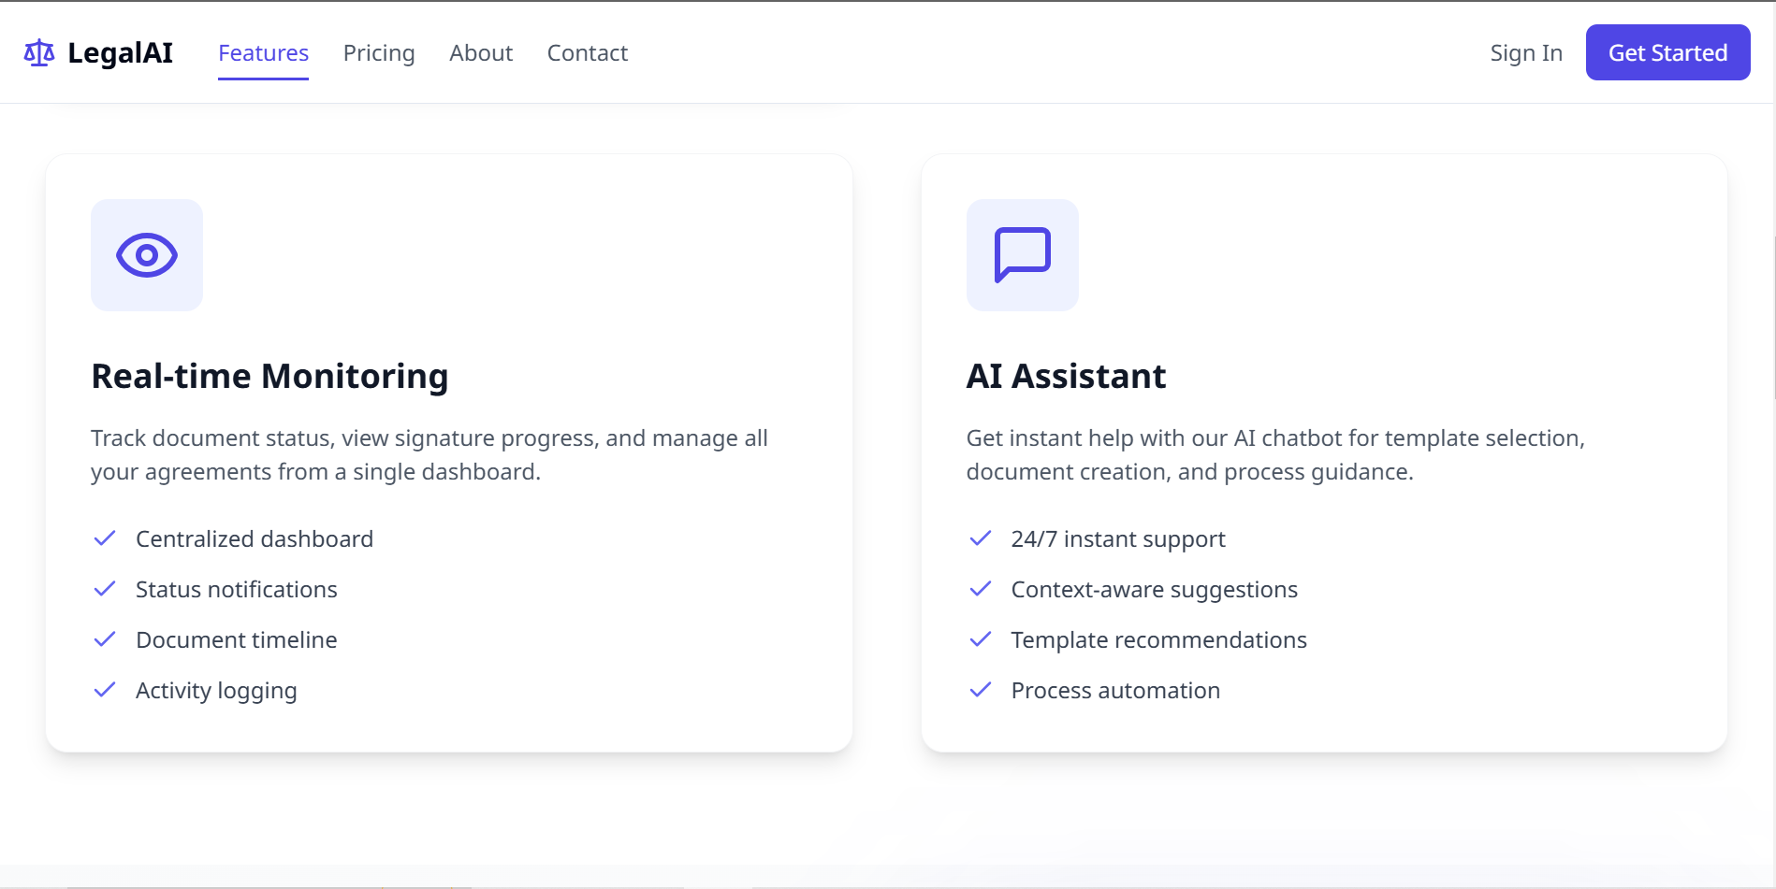This screenshot has height=889, width=1776.
Task: Select the AI Assistant card heading
Action: point(1066,376)
